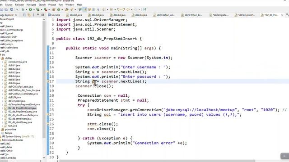Click the green Run toolbar icon
289x162 pixels.
point(30,9)
